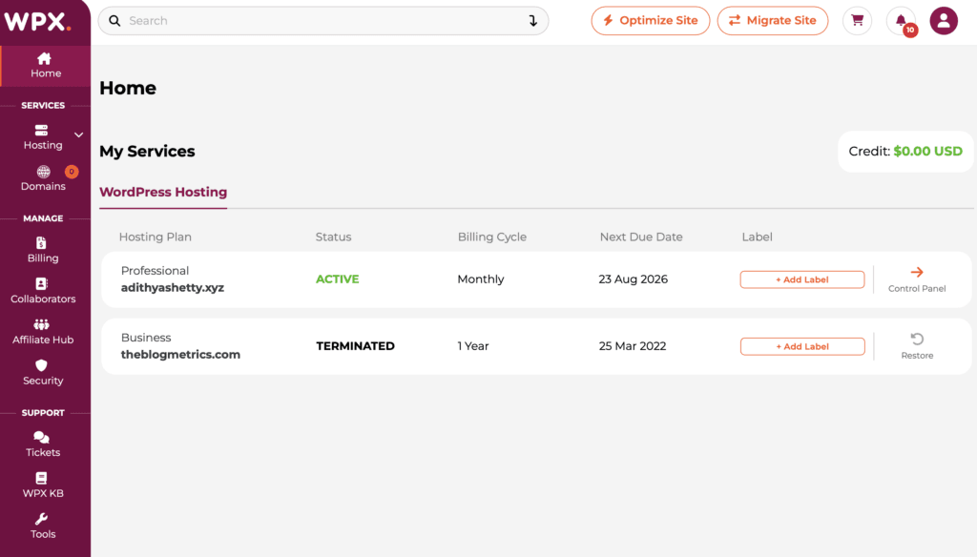Click the Status column header
The image size is (977, 557).
pos(333,237)
